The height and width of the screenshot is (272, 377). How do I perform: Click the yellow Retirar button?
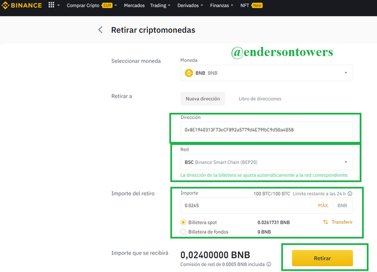click(322, 258)
